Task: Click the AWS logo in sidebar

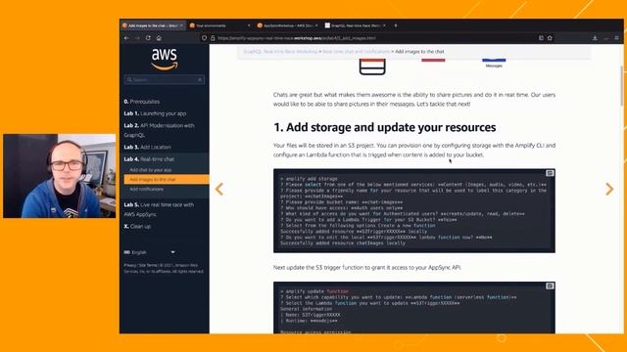Action: point(165,59)
